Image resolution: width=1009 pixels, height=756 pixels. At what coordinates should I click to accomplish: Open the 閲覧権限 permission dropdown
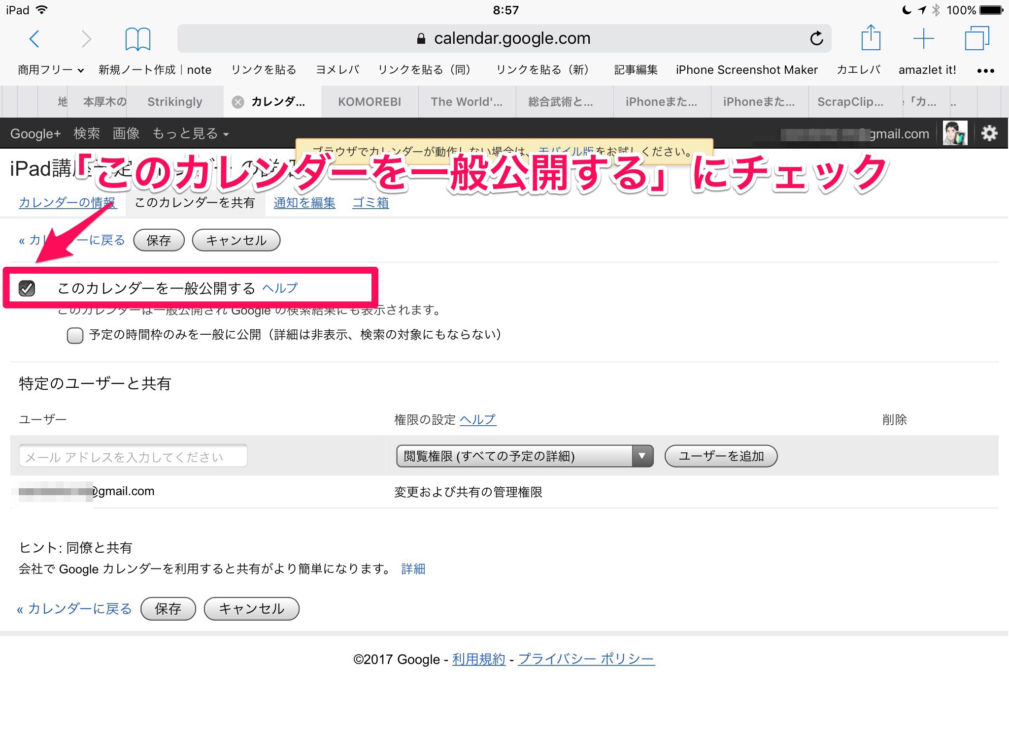(x=524, y=456)
